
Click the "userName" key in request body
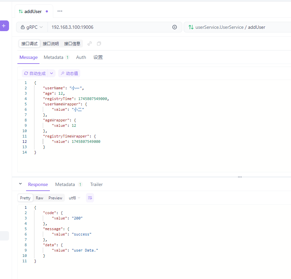click(54, 88)
